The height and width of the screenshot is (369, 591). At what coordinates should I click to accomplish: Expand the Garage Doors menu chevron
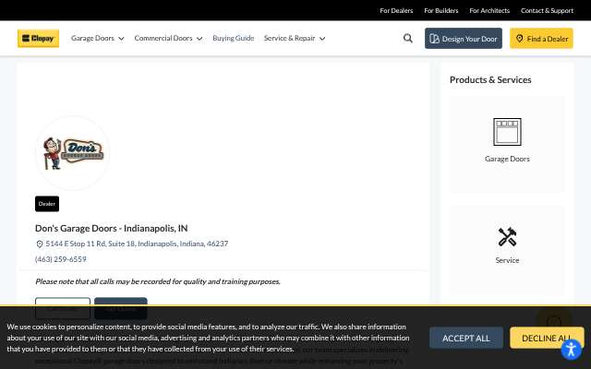[x=121, y=39]
